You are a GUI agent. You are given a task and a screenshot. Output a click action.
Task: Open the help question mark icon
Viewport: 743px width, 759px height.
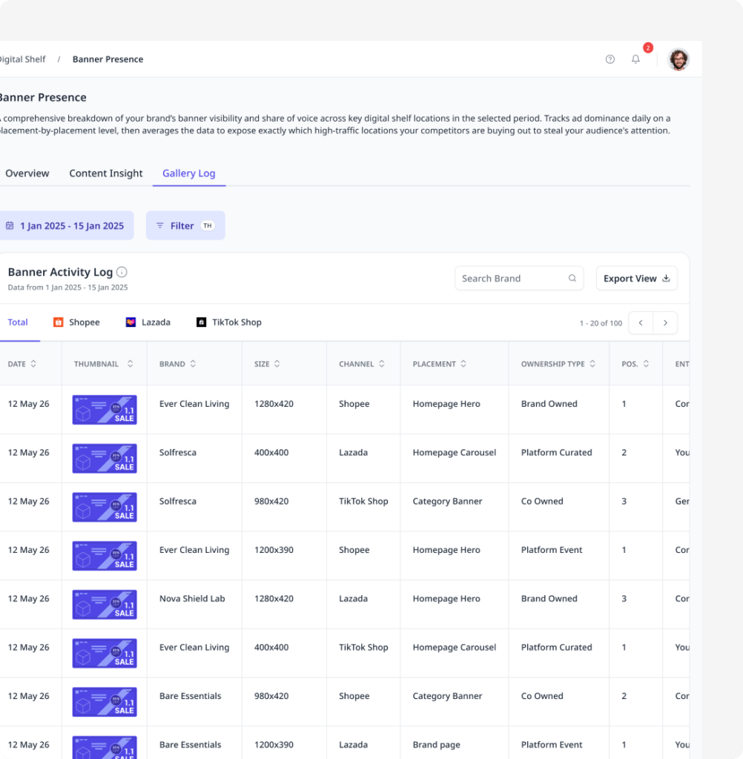(x=610, y=59)
